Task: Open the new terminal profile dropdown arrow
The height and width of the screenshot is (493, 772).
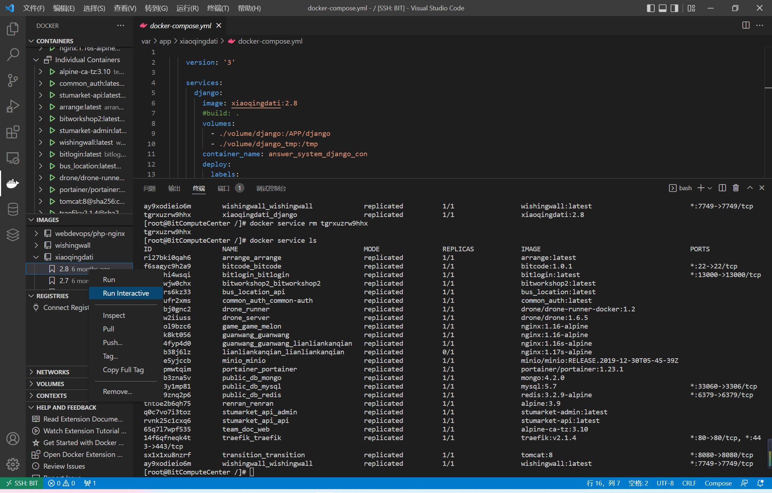Action: [x=710, y=188]
